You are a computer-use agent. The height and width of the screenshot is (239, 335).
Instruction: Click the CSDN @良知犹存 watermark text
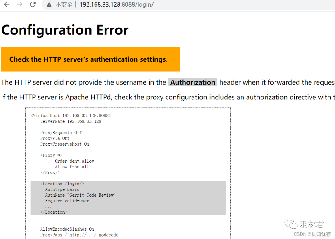(x=312, y=234)
